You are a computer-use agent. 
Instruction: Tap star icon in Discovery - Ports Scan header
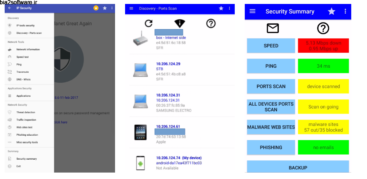pos(221,8)
